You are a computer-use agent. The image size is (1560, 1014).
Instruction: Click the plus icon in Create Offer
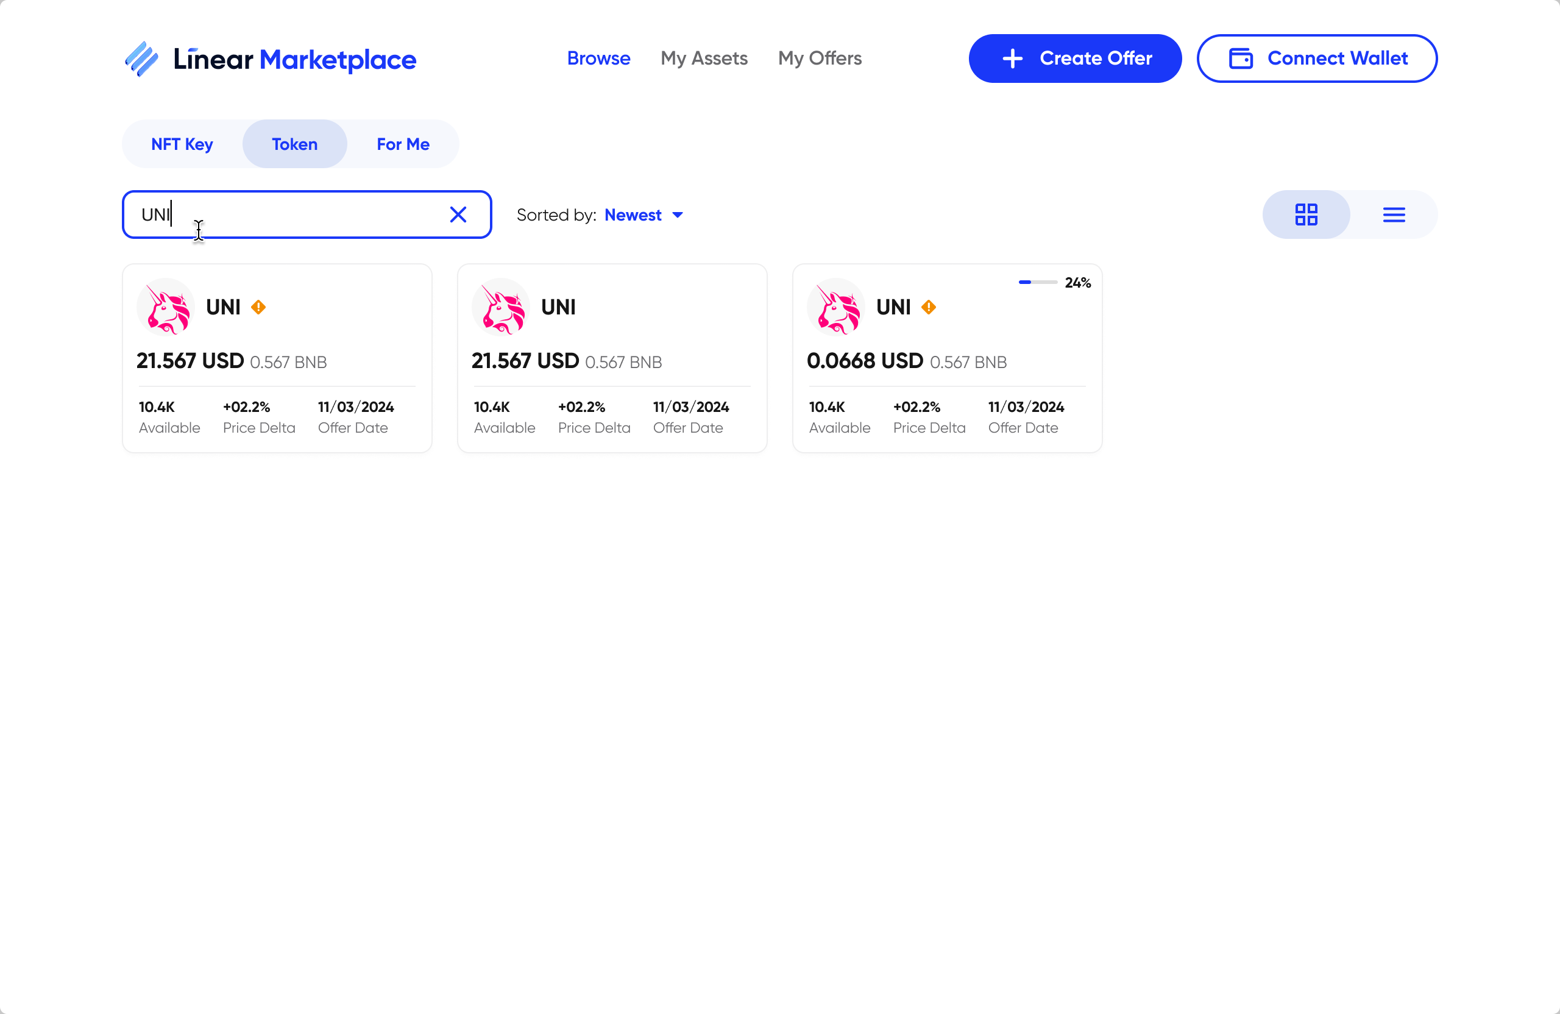pyautogui.click(x=1012, y=58)
